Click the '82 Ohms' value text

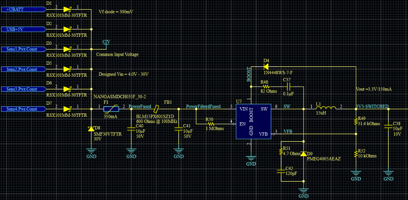(x=268, y=91)
